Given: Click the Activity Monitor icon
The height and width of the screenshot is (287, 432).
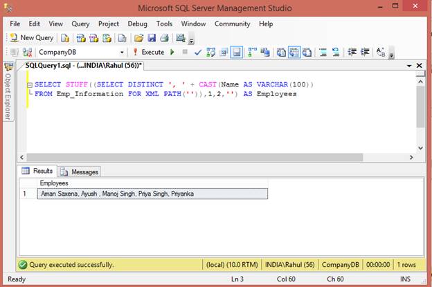Looking at the screenshot, I should [181, 38].
